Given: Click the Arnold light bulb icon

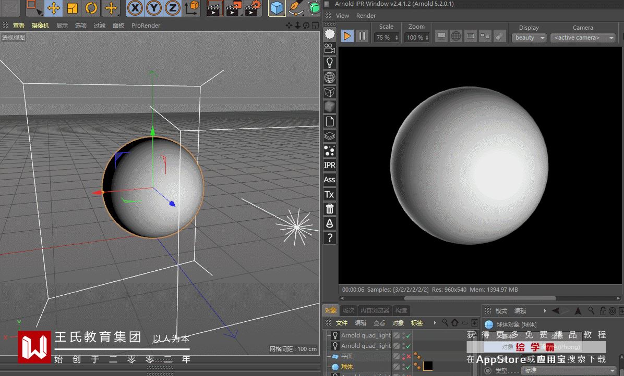Looking at the screenshot, I should (x=329, y=62).
